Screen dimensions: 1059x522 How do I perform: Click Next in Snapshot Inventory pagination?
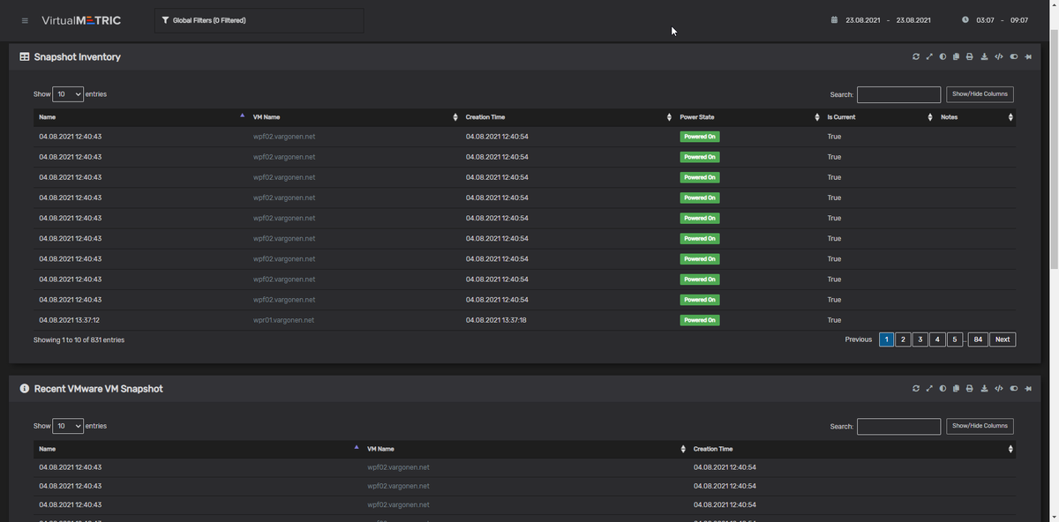coord(1003,339)
